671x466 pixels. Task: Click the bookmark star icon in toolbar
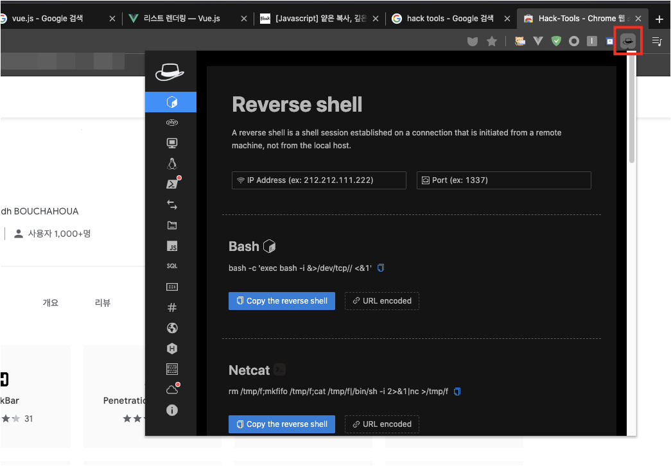pyautogui.click(x=492, y=41)
